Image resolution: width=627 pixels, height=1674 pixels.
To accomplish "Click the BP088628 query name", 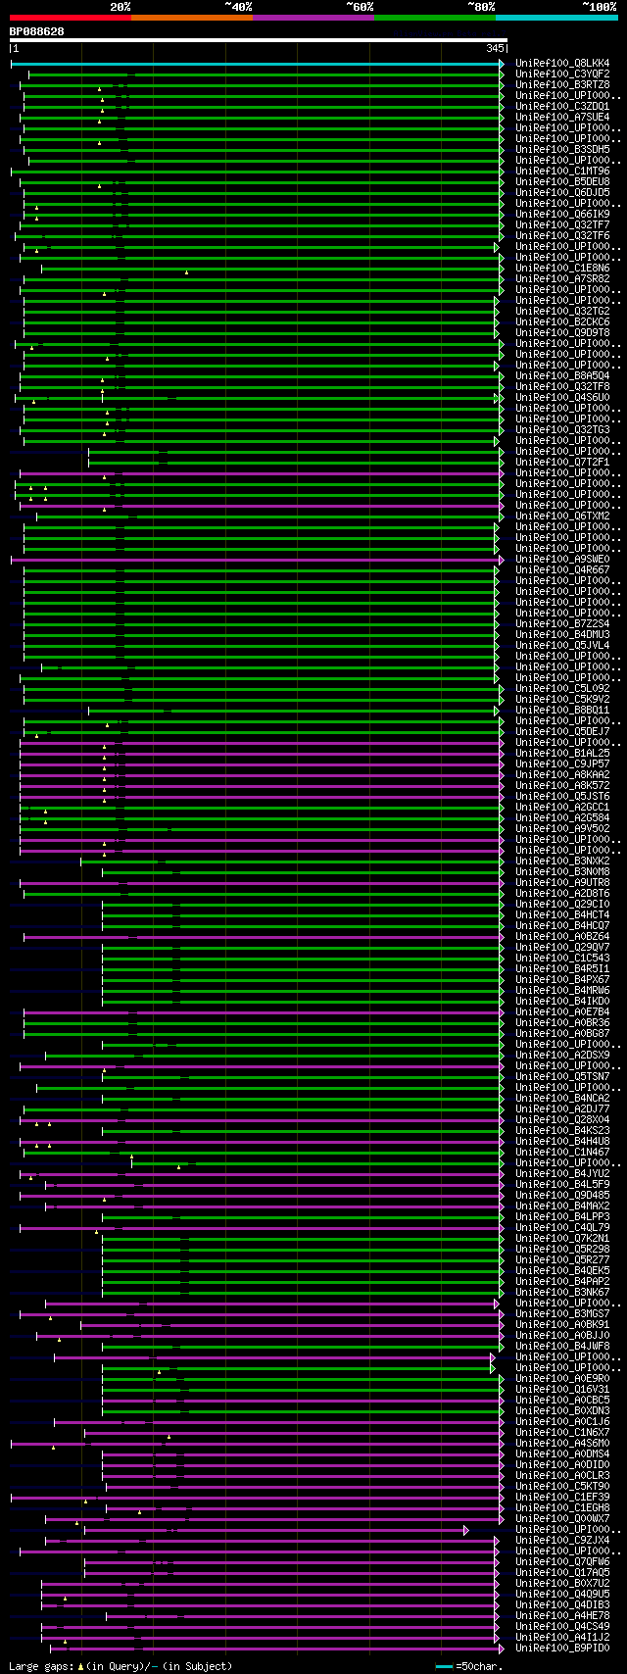I will coord(37,31).
